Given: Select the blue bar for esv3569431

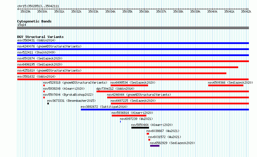Looking at the screenshot, I should (x=133, y=43).
